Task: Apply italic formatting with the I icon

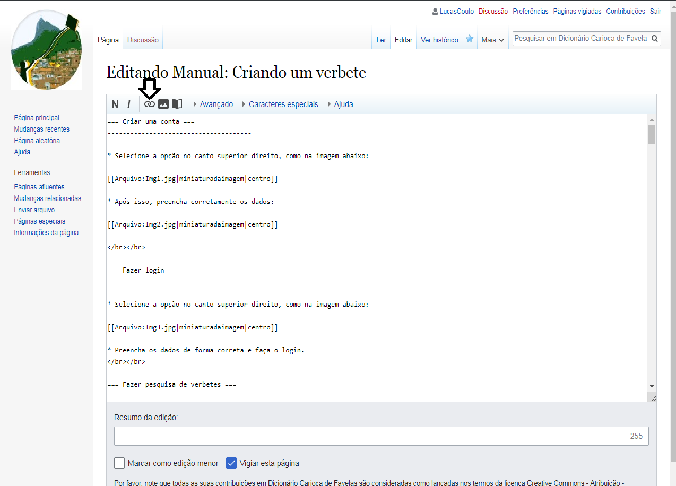Action: point(128,105)
